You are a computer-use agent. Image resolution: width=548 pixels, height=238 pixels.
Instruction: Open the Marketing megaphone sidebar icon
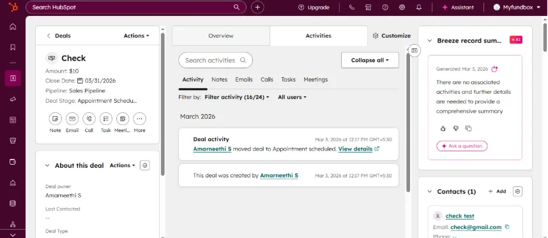[13, 100]
